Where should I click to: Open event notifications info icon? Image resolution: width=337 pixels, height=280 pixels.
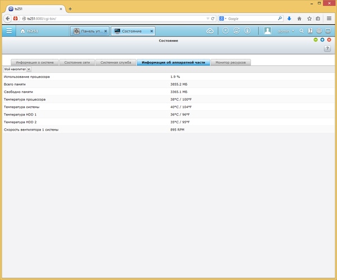coord(247,31)
